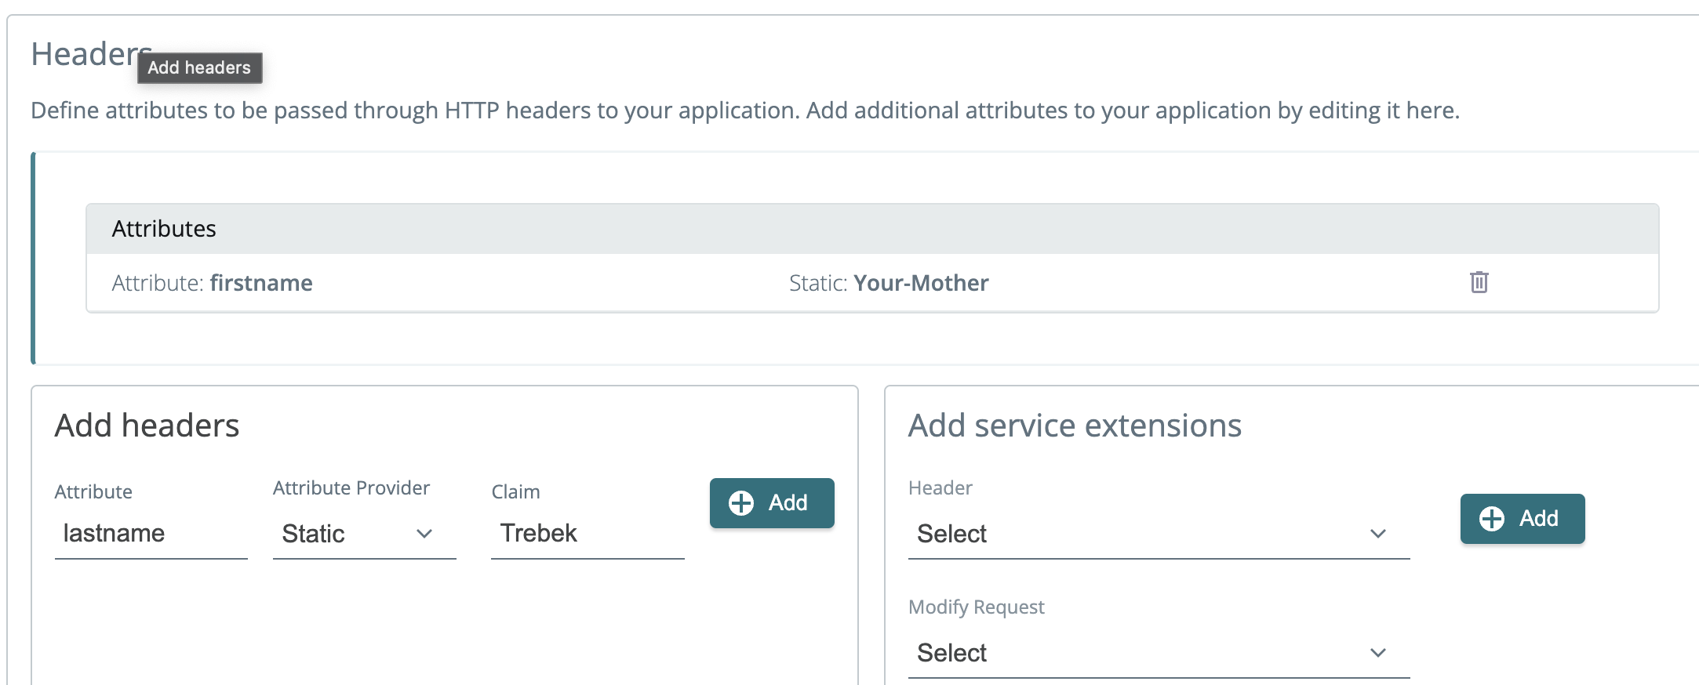Click the Add headers section title
The image size is (1699, 685).
(147, 426)
